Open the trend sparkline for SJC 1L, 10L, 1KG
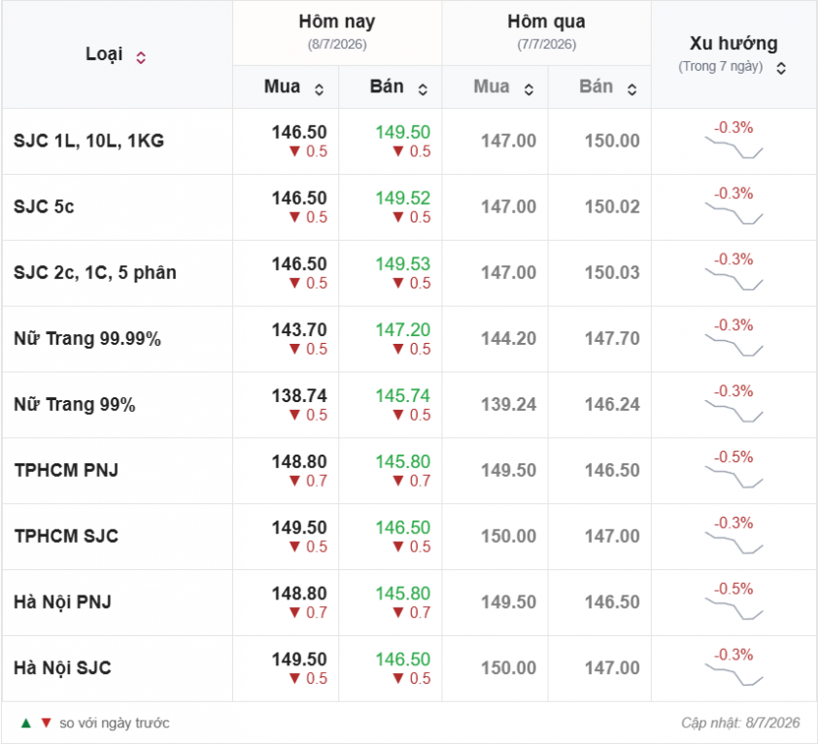 pyautogui.click(x=733, y=148)
